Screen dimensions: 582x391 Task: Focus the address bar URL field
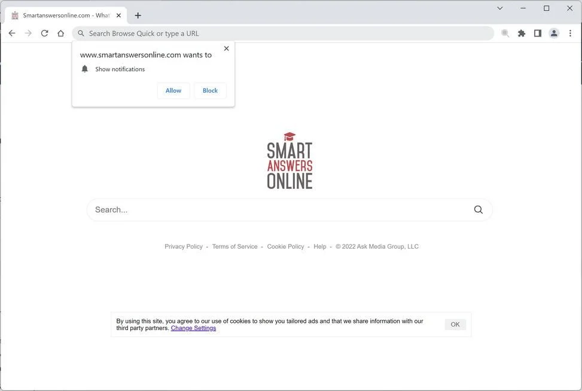tap(283, 33)
